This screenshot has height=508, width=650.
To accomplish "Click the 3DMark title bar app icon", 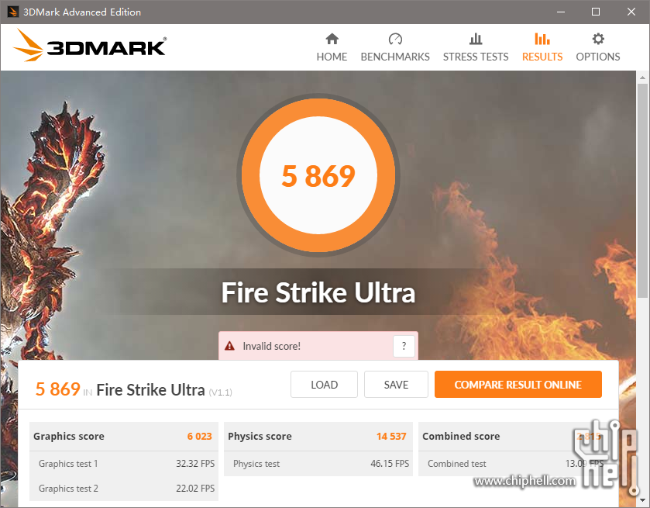I will point(13,12).
